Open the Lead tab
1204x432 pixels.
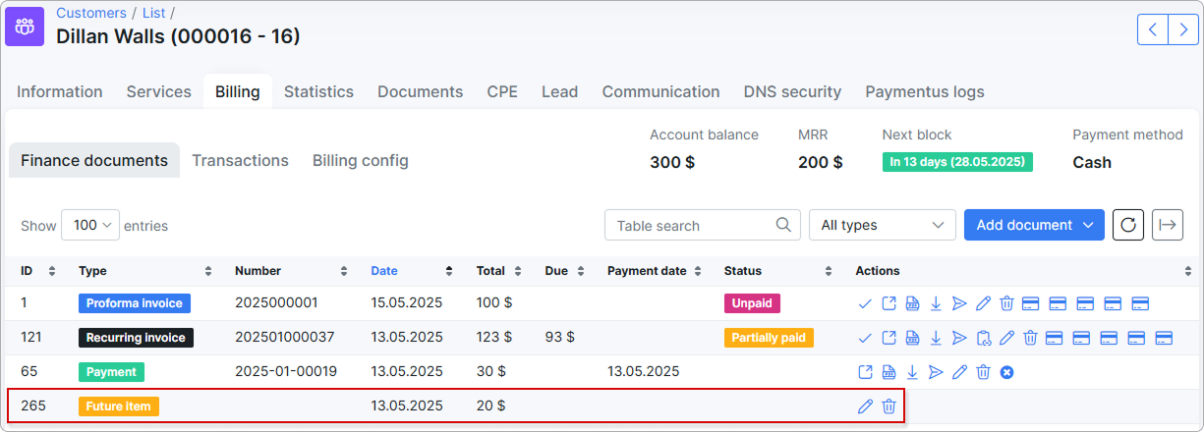[x=559, y=91]
